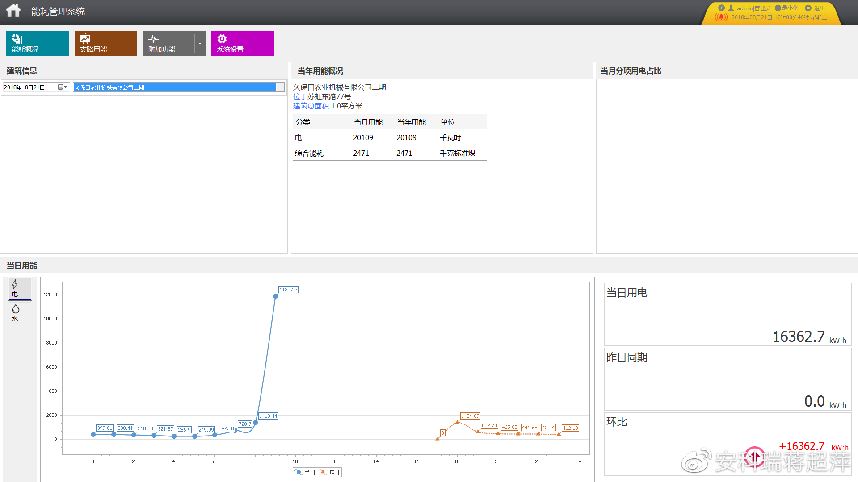Click the 退出 exit button
The width and height of the screenshot is (858, 482).
(815, 8)
